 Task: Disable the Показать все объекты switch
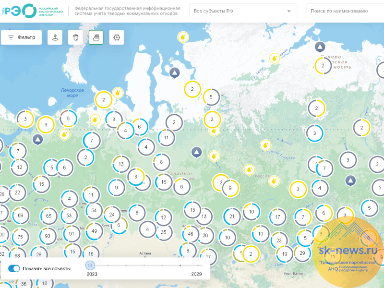[14, 268]
